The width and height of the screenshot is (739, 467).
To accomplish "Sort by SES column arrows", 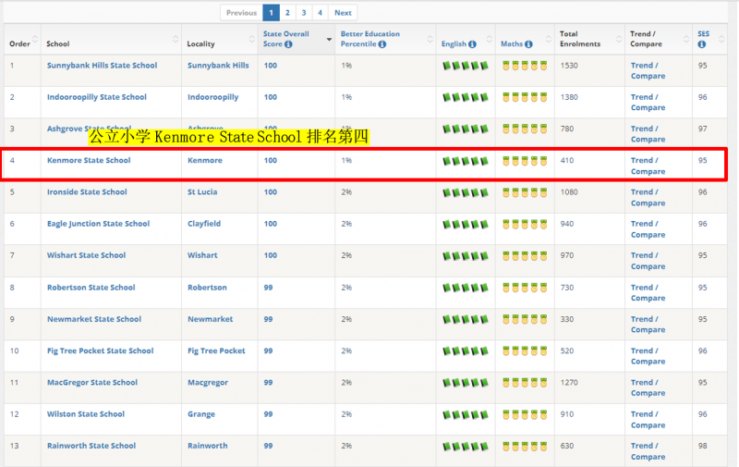I will coord(721,39).
